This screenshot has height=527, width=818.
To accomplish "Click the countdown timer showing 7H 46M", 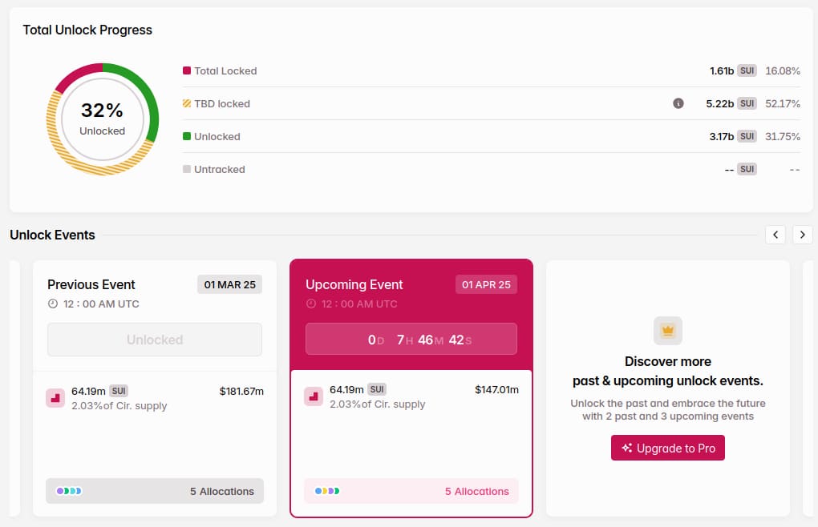I will coord(411,339).
